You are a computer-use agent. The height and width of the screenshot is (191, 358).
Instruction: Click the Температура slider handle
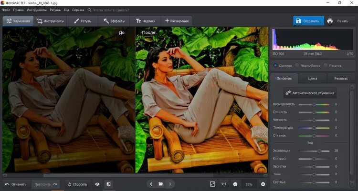(x=314, y=128)
